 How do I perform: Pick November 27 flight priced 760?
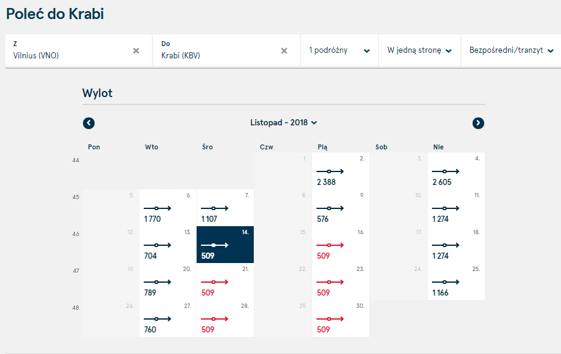168,318
